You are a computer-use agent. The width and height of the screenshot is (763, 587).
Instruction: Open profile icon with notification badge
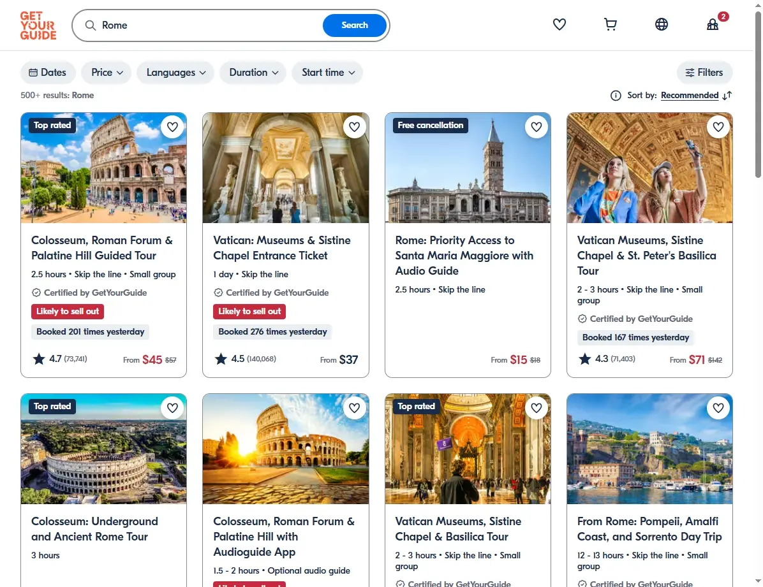(713, 24)
